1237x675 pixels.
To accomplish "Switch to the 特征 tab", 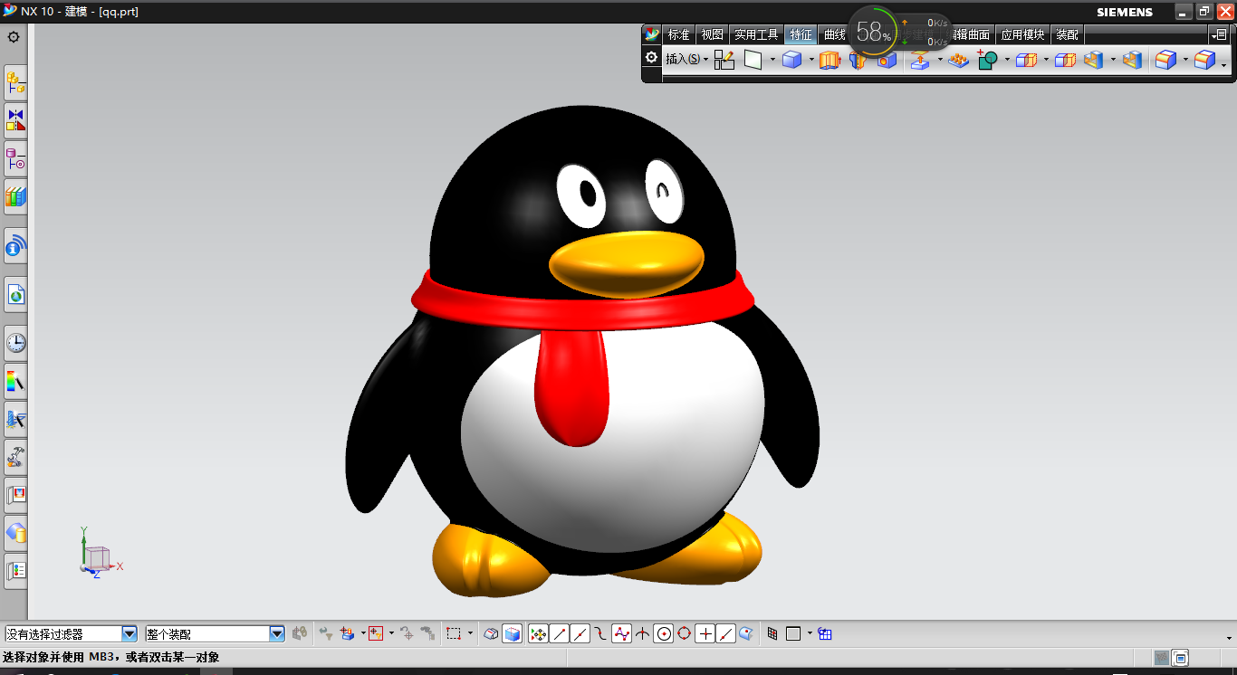I will click(801, 34).
